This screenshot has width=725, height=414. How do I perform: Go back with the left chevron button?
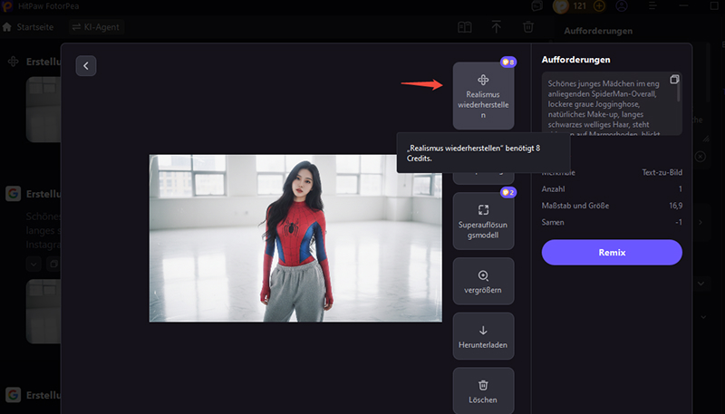pos(86,66)
